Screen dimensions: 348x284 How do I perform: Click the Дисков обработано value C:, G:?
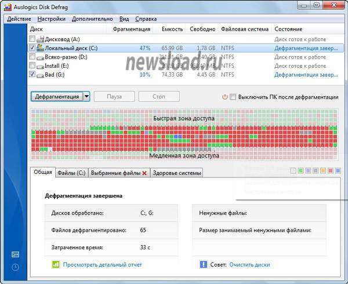pos(147,213)
